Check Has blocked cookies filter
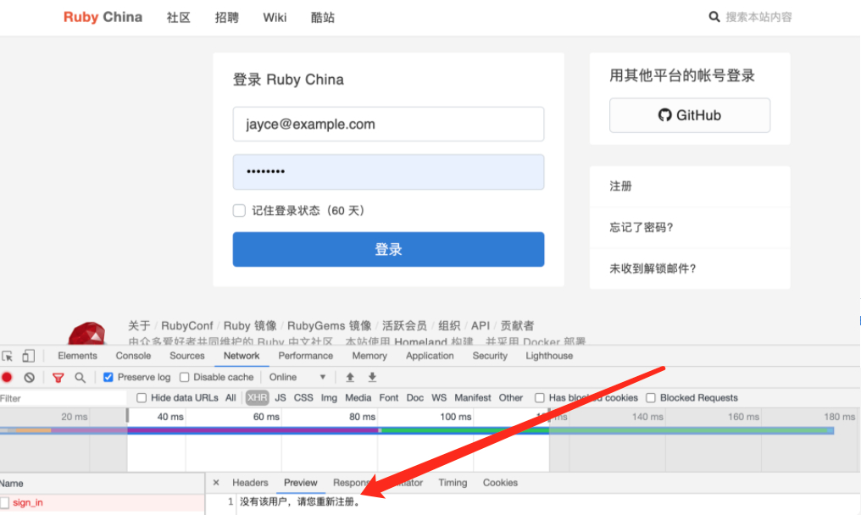The image size is (861, 515). tap(540, 397)
